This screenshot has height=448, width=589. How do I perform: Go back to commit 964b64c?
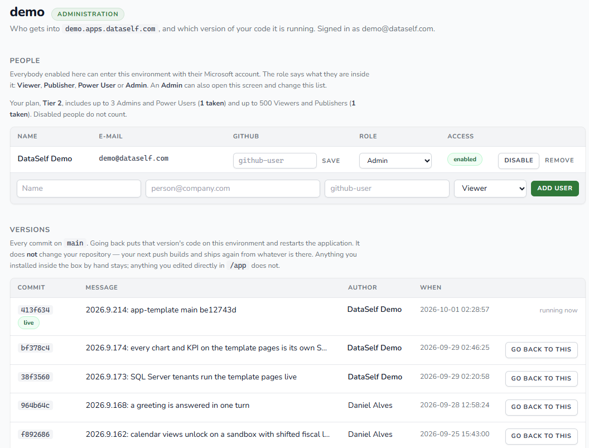click(541, 407)
